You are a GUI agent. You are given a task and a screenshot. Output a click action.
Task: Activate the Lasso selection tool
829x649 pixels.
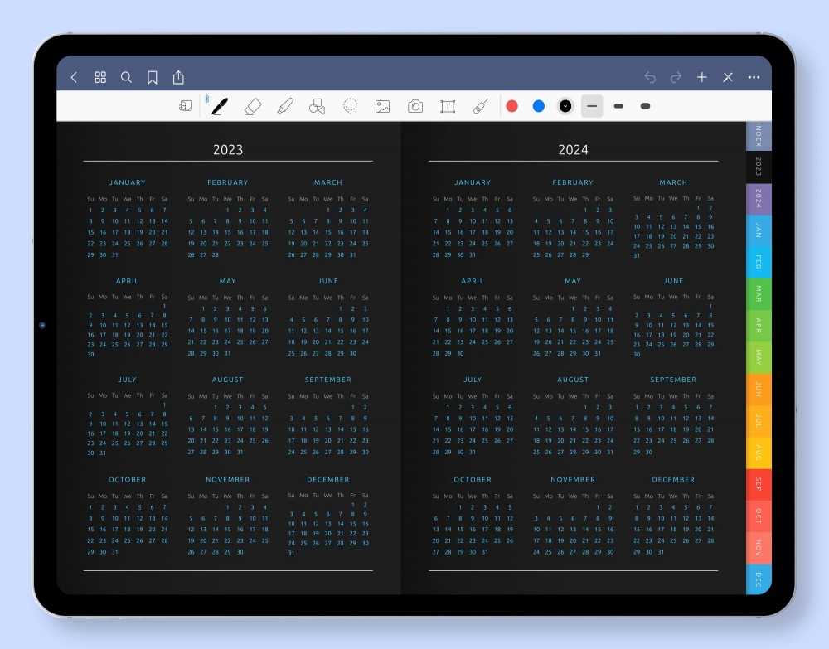pos(349,106)
